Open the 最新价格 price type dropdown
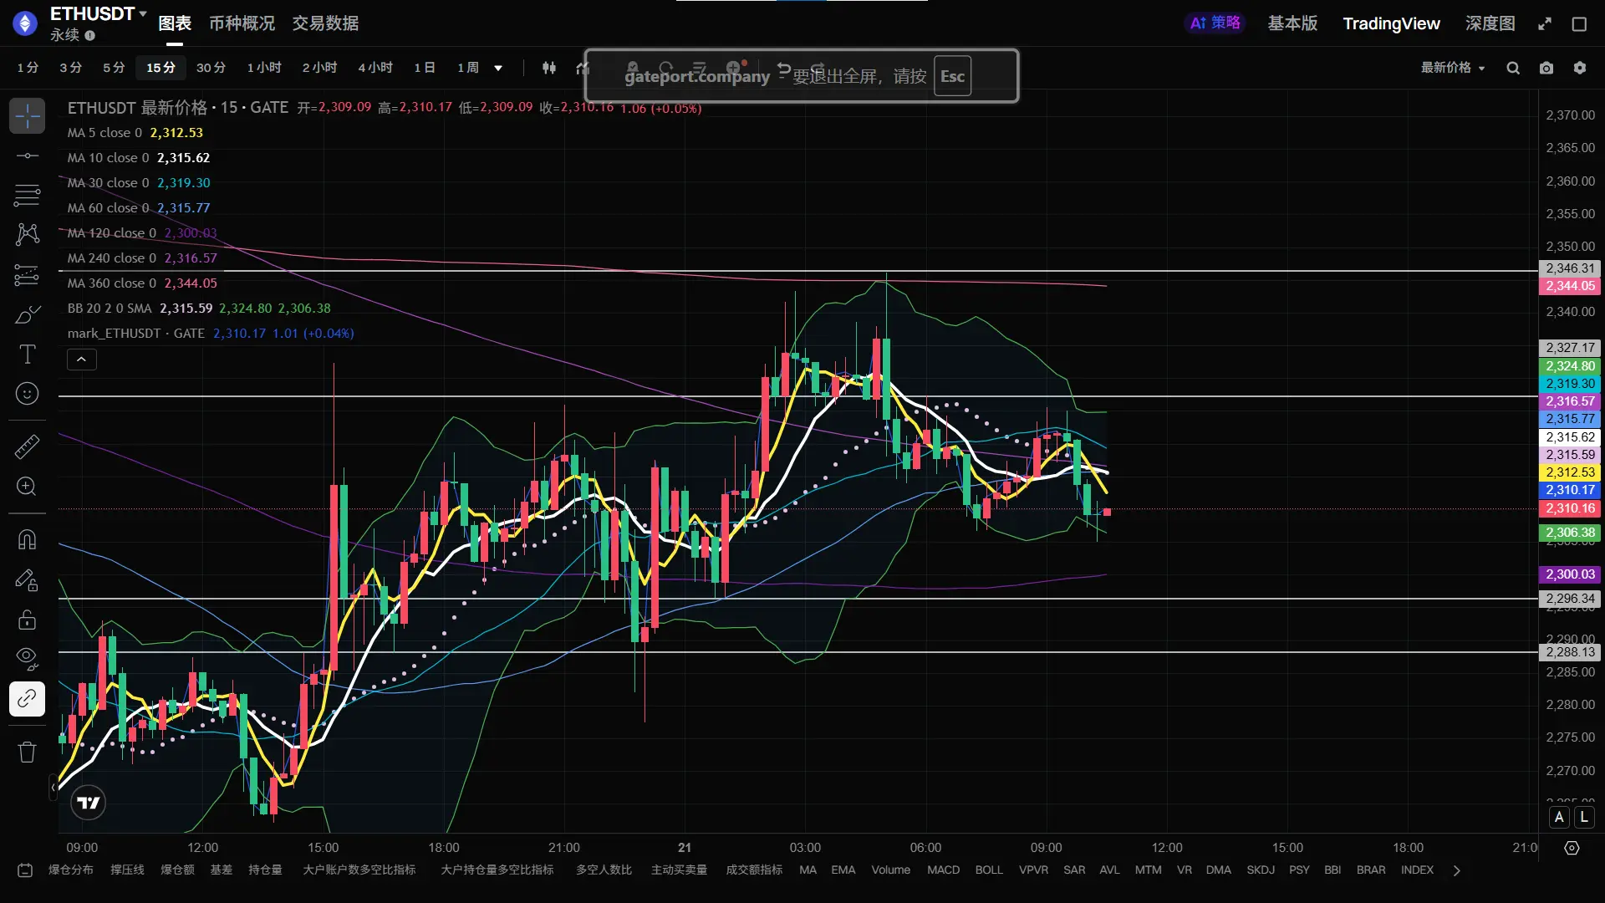 point(1453,68)
